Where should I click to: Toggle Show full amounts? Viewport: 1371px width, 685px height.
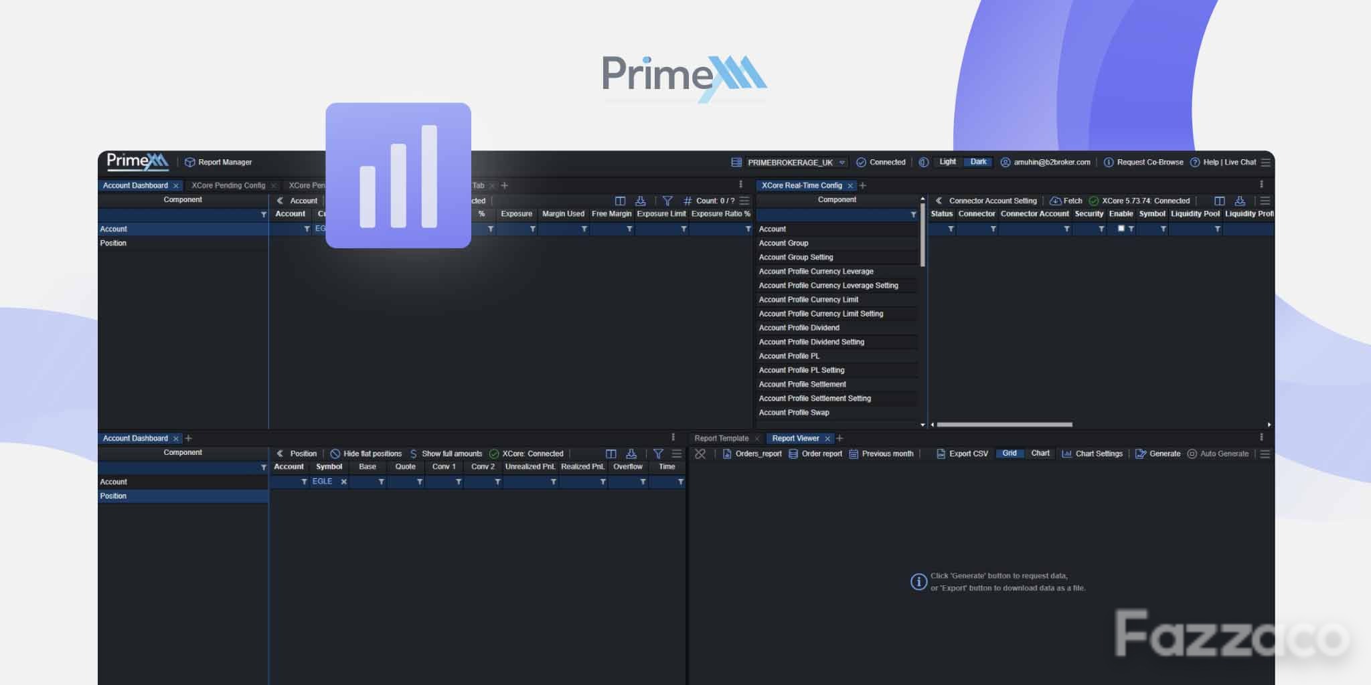[446, 454]
